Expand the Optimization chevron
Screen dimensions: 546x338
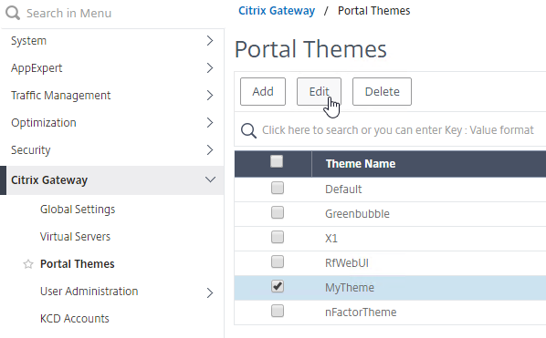210,123
